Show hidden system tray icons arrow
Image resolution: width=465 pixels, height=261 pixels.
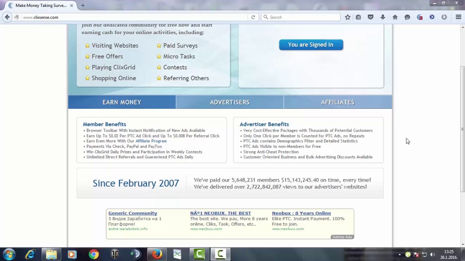[400, 254]
